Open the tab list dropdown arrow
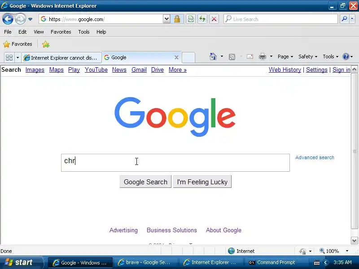Viewport: 359px width, 269px height. point(18,57)
